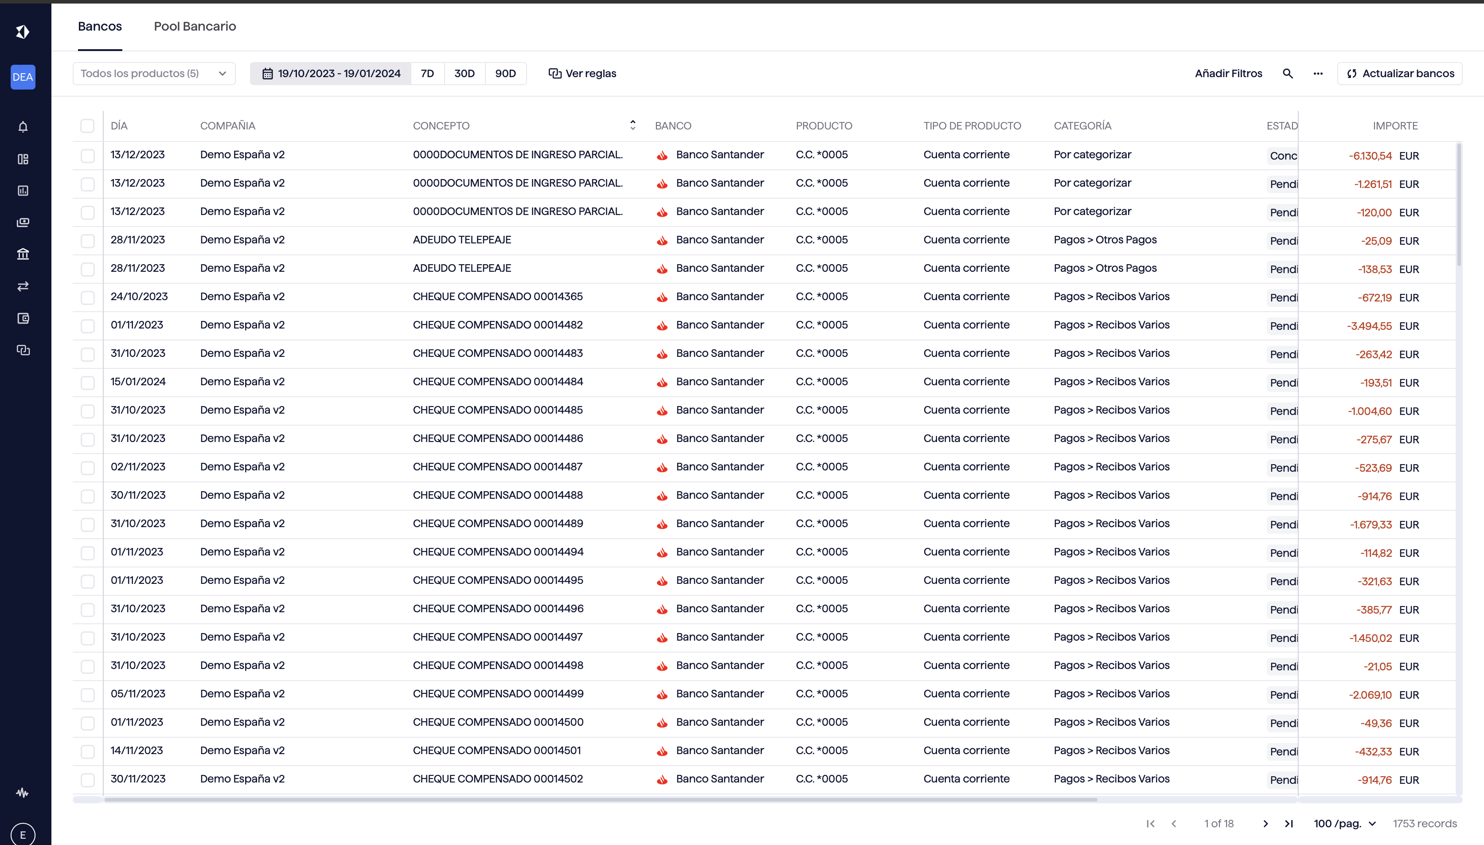Click the CATEGORÍA column header
The width and height of the screenshot is (1484, 845).
1082,126
